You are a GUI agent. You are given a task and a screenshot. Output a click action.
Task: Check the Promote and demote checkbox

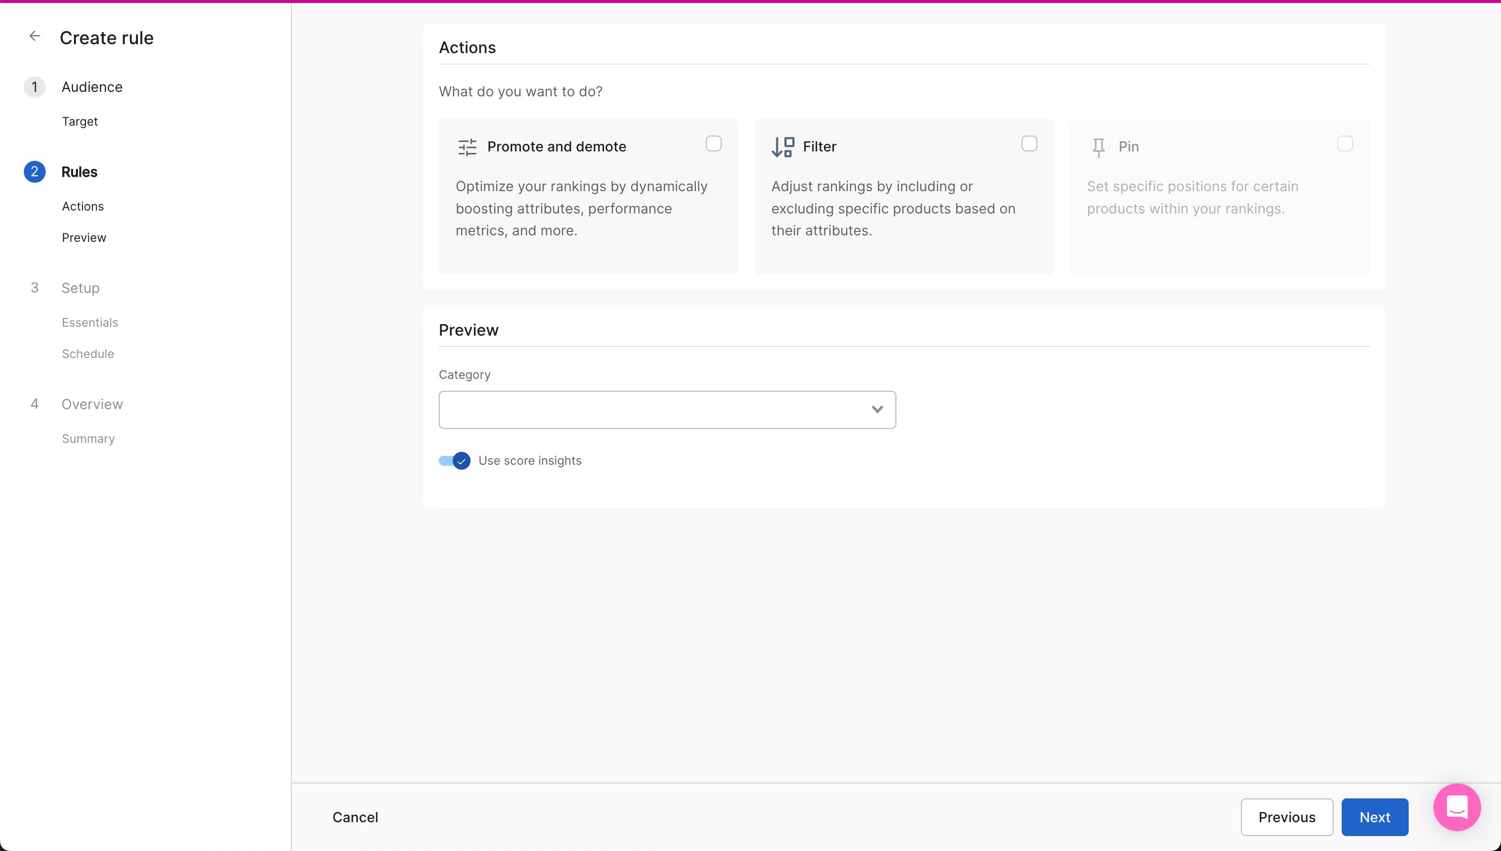tap(713, 143)
